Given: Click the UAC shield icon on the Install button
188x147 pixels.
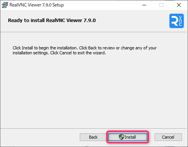Looking at the screenshot, I should pos(122,137).
